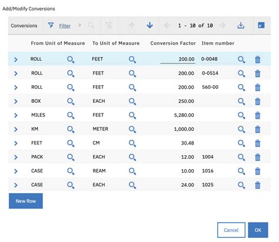Look up To Unit REAM
Image resolution: width=279 pixels, height=242 pixels.
point(132,171)
